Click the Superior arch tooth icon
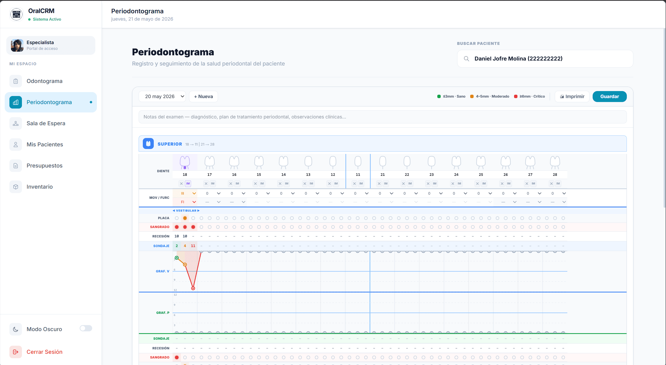The height and width of the screenshot is (365, 666). tap(148, 144)
